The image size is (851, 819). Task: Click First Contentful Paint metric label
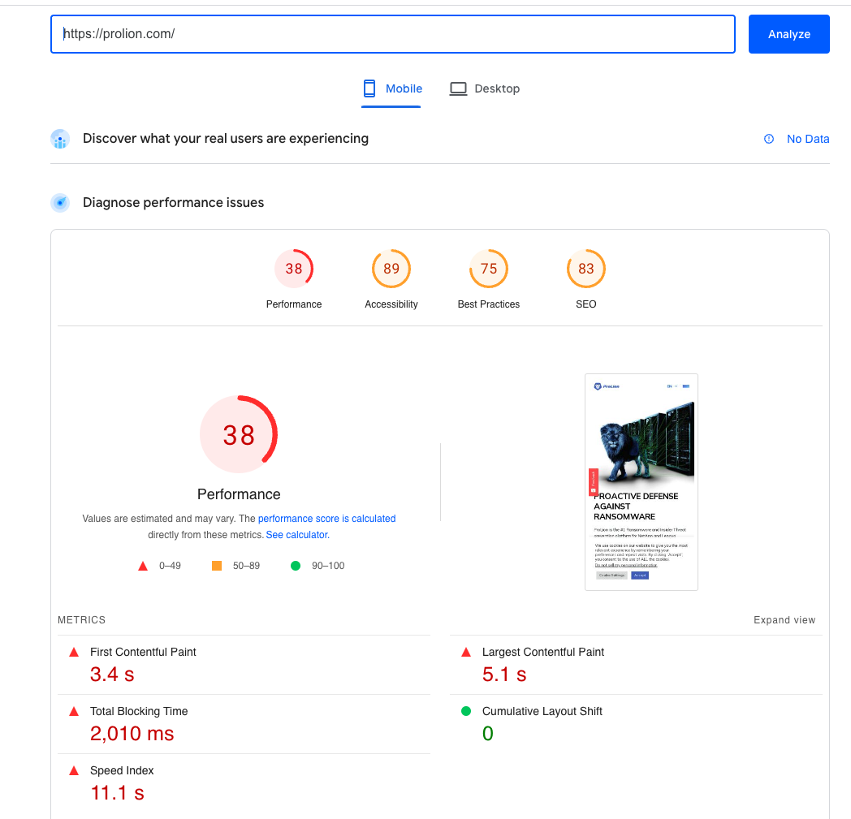tap(143, 652)
